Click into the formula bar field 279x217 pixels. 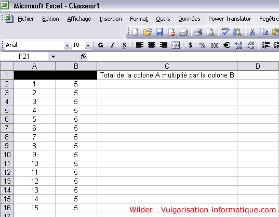(x=183, y=57)
